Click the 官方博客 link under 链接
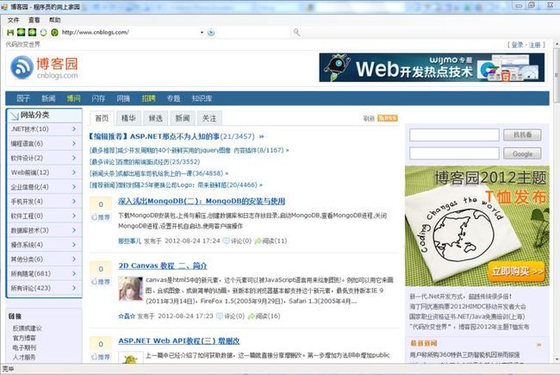Image resolution: width=560 pixels, height=375 pixels. (x=24, y=338)
